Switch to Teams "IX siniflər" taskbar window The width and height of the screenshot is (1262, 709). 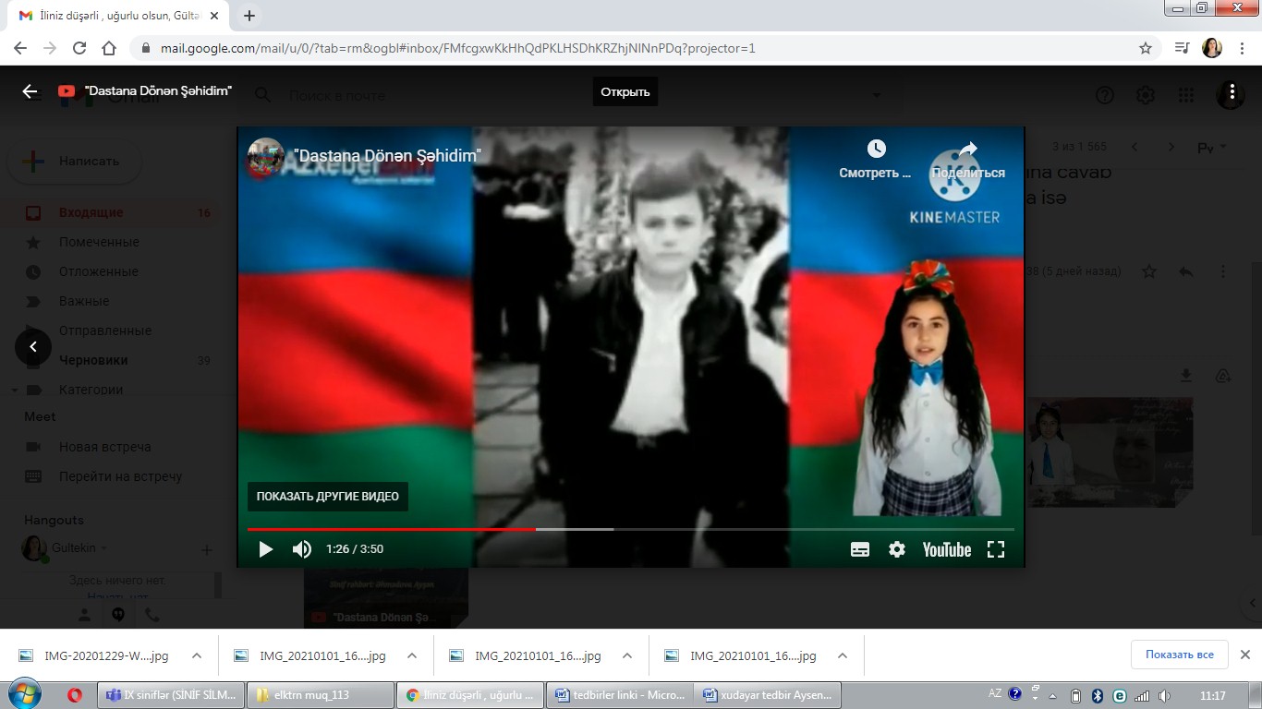[x=170, y=695]
